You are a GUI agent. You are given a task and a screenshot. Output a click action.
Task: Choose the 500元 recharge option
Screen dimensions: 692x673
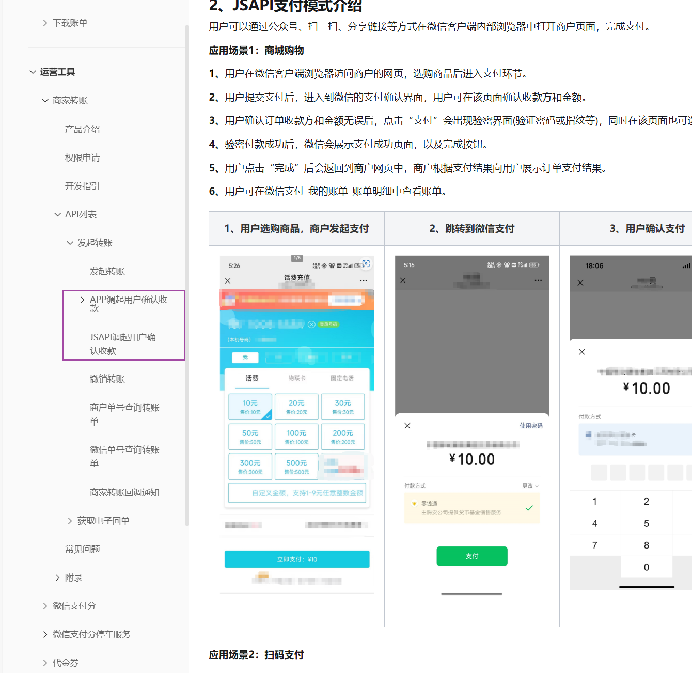point(296,467)
